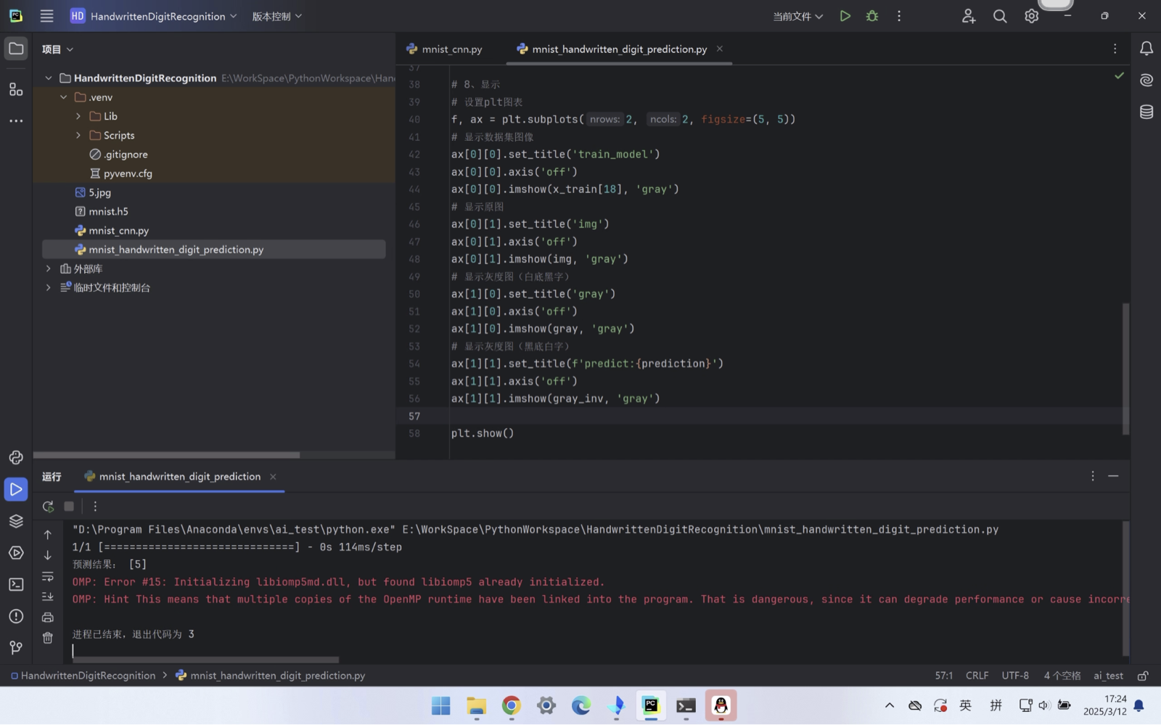Viewport: 1161px width, 725px height.
Task: Close the mnist_handwritten_digit_prediction.py editor tab
Action: [720, 49]
